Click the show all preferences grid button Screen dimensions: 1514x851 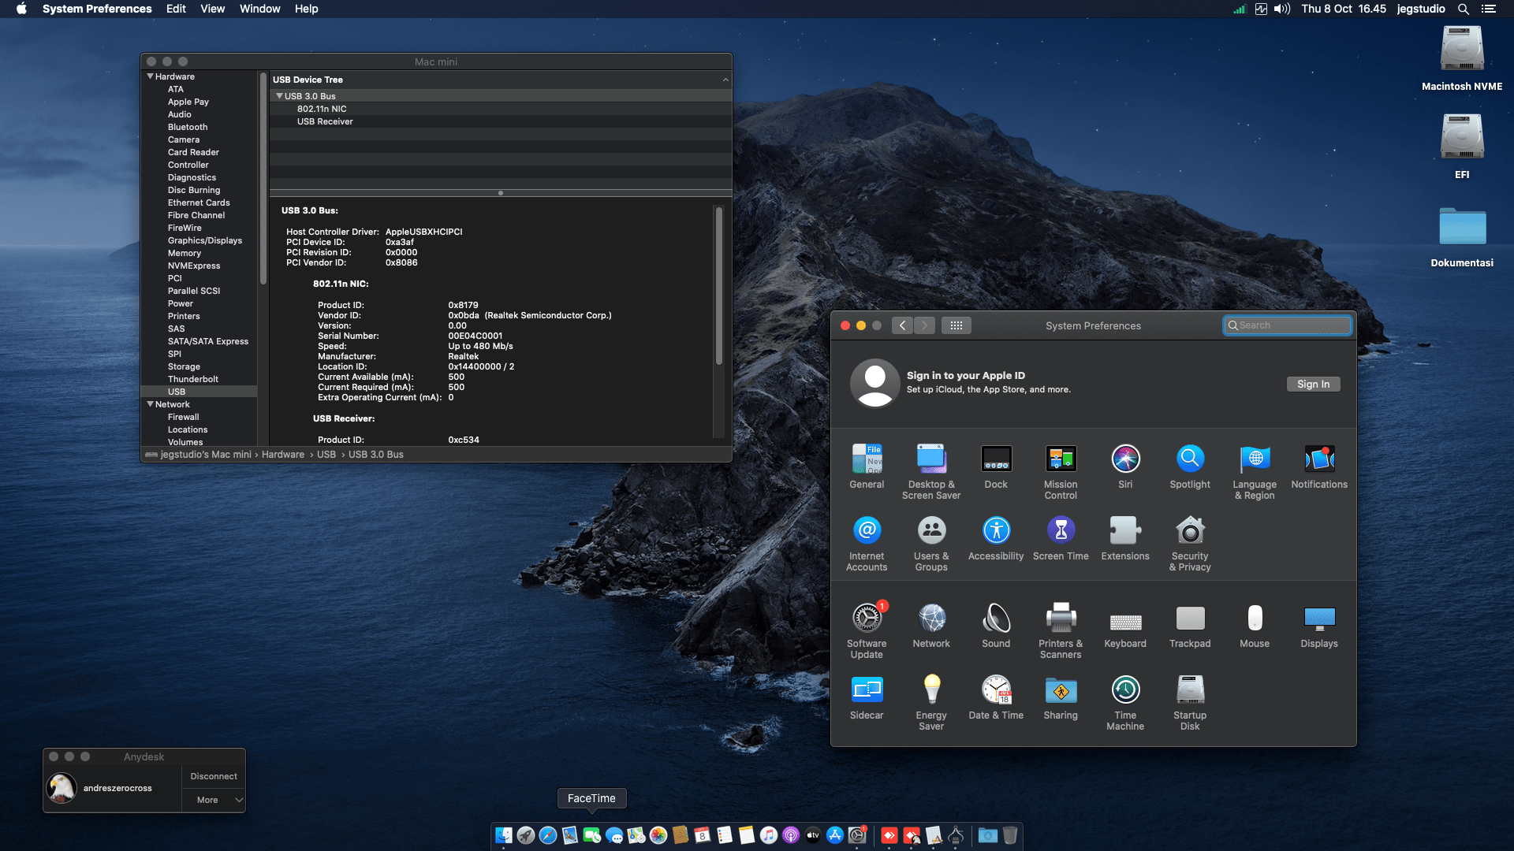tap(956, 325)
